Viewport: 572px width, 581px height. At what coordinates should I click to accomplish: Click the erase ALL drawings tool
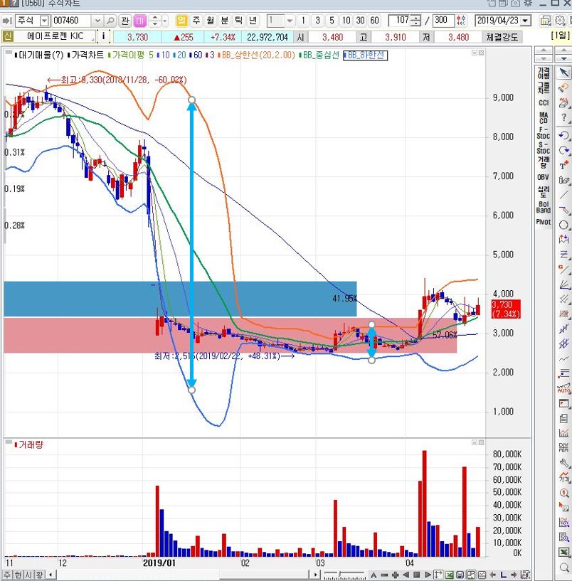tap(564, 102)
